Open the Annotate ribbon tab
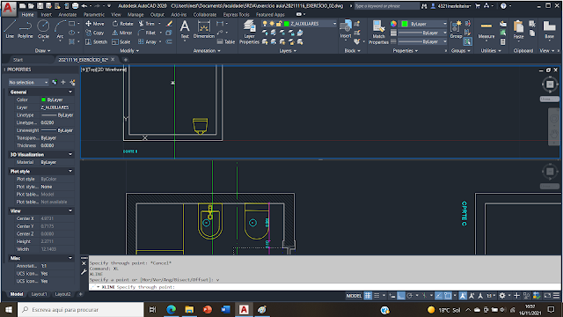Screen dimensions: 563x317 68,15
